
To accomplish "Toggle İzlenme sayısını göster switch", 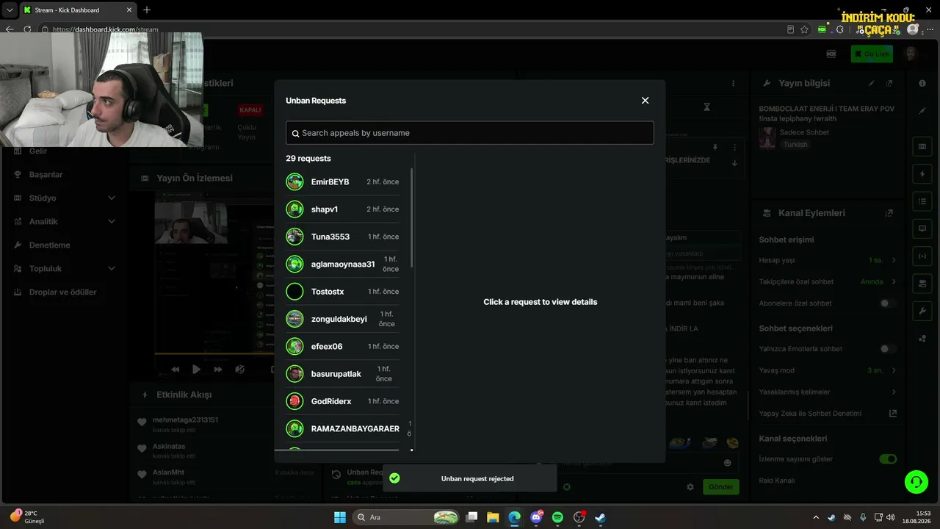I will point(888,459).
